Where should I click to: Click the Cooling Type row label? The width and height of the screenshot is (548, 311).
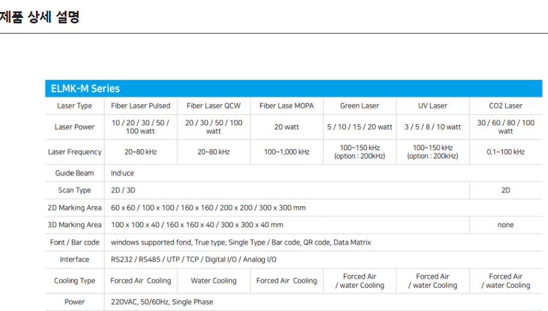[75, 281]
